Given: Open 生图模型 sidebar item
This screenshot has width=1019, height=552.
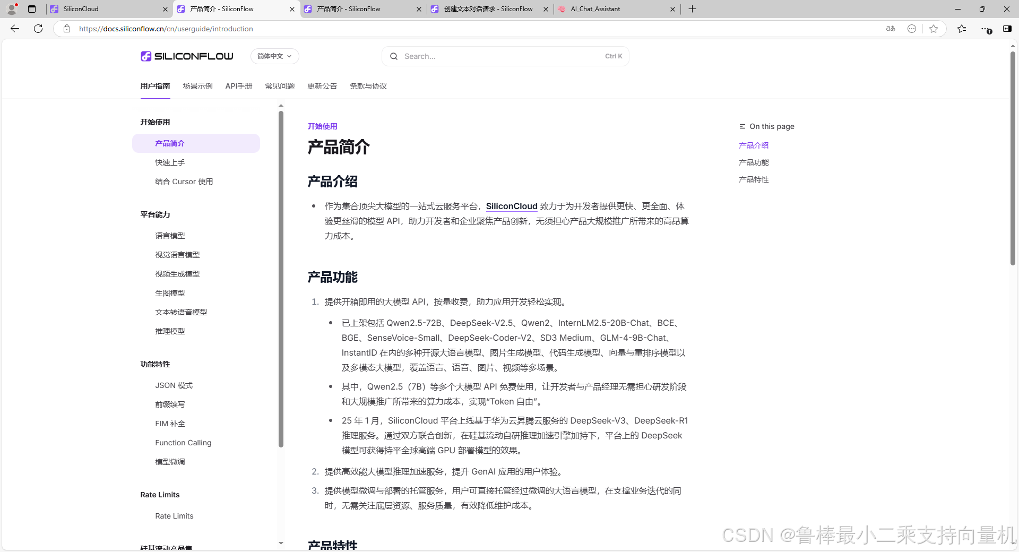Looking at the screenshot, I should [170, 293].
